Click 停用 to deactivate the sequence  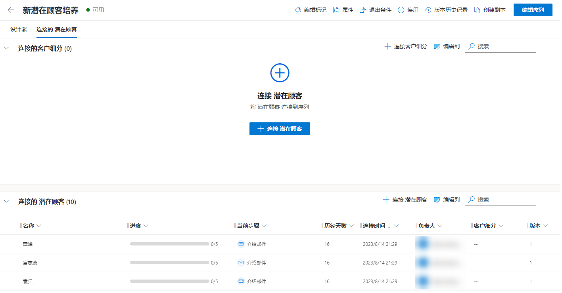408,10
